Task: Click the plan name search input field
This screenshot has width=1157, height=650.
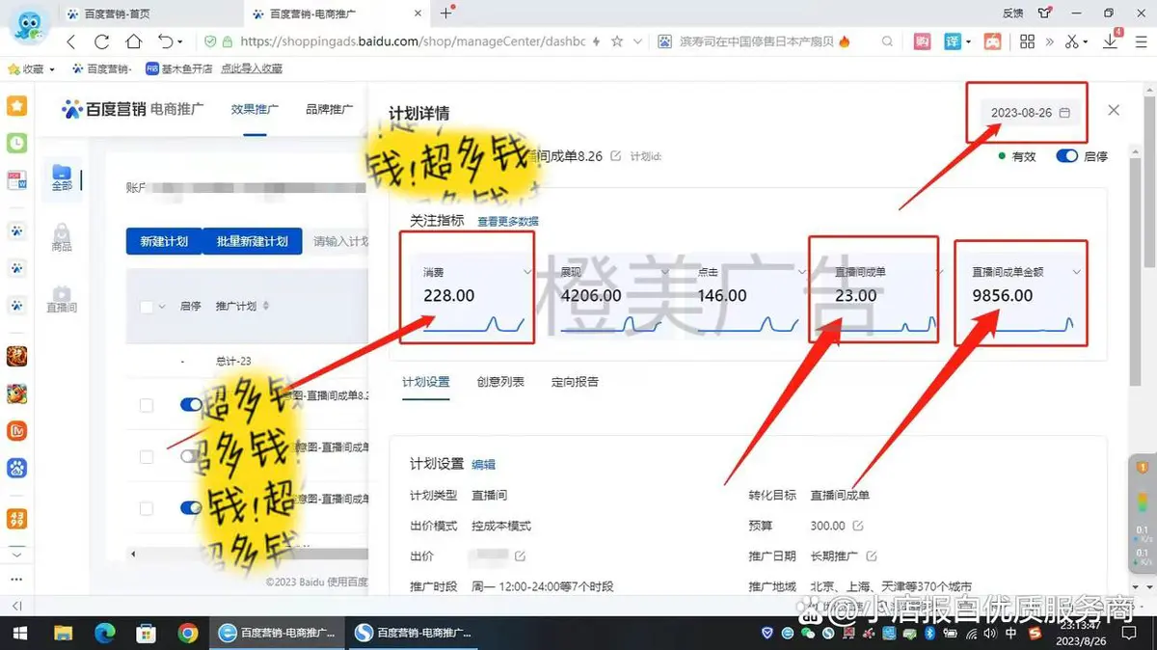Action: click(339, 241)
